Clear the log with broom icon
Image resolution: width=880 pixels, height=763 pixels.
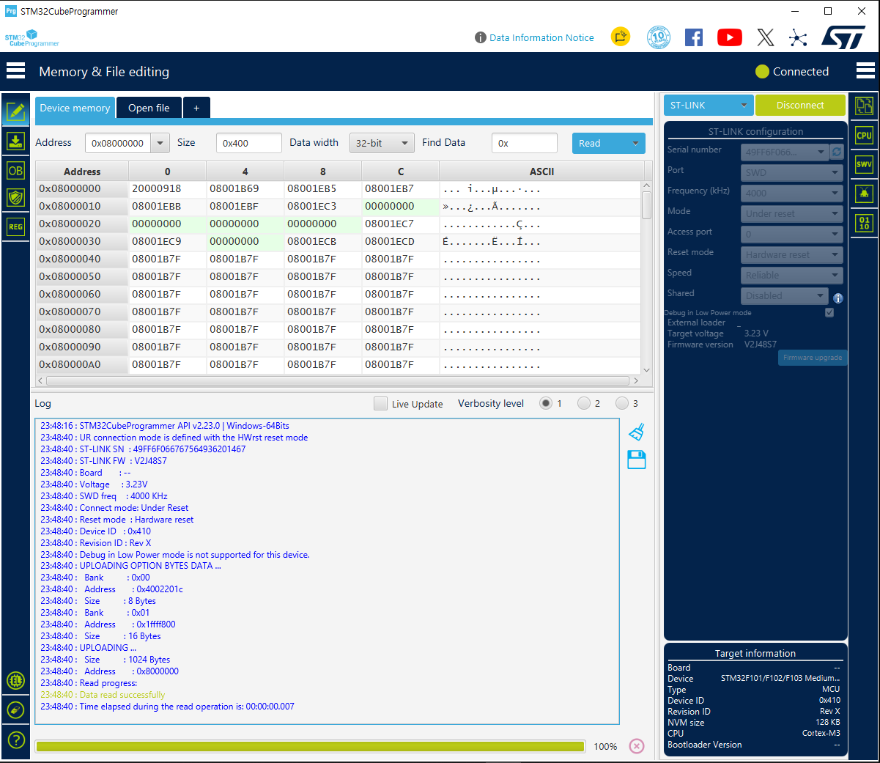[637, 432]
